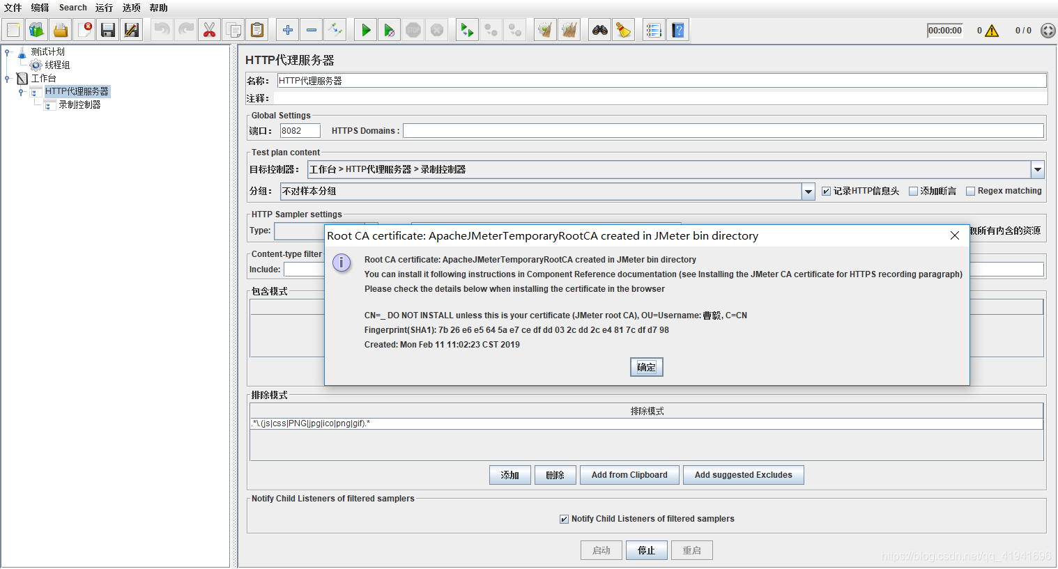Open the Search menu
The width and height of the screenshot is (1058, 569).
[x=73, y=8]
